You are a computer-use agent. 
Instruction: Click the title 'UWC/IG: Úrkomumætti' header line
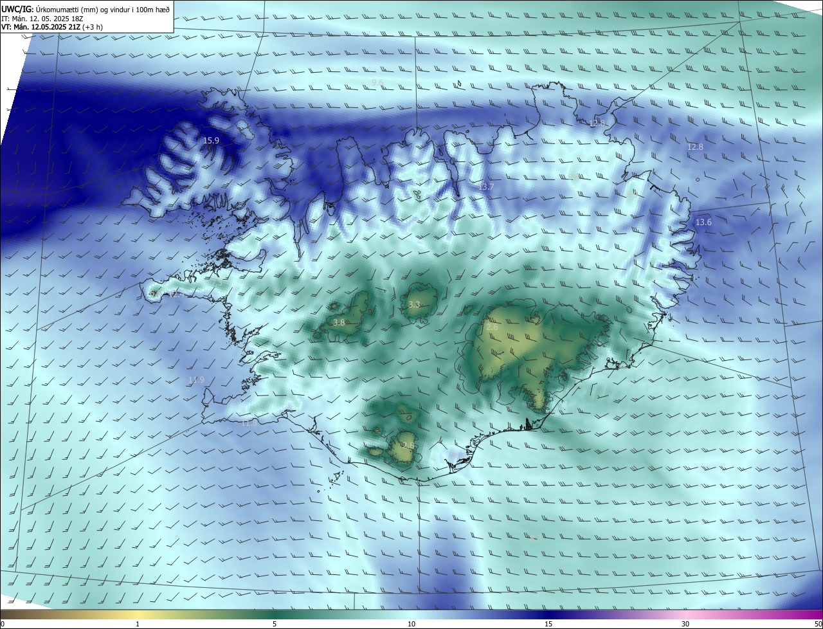tap(86, 9)
